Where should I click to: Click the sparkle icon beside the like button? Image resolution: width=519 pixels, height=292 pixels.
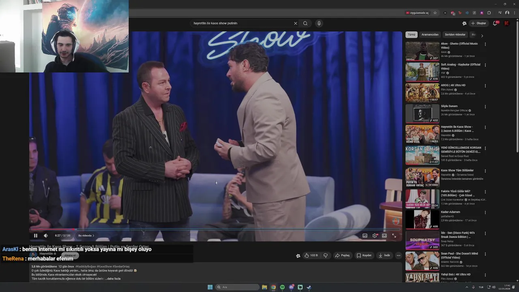click(298, 255)
